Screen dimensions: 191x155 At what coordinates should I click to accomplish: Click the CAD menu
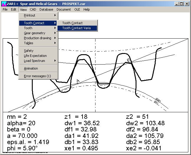click(x=33, y=9)
